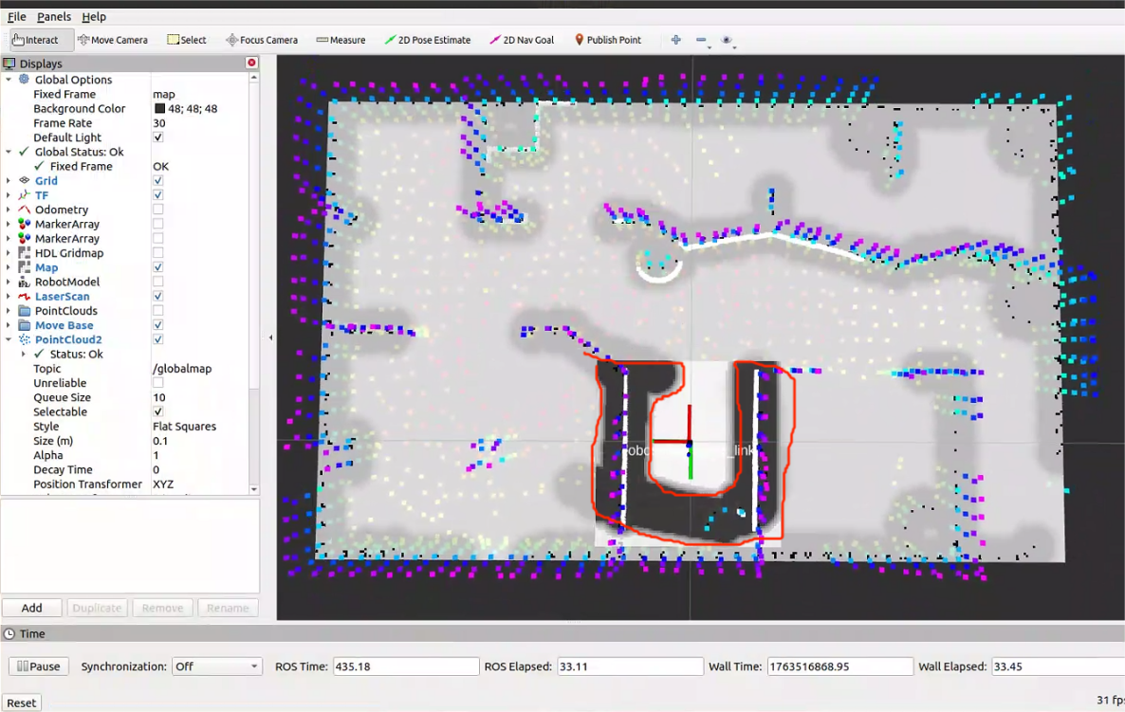Click the Add display button
The height and width of the screenshot is (712, 1125).
point(31,608)
